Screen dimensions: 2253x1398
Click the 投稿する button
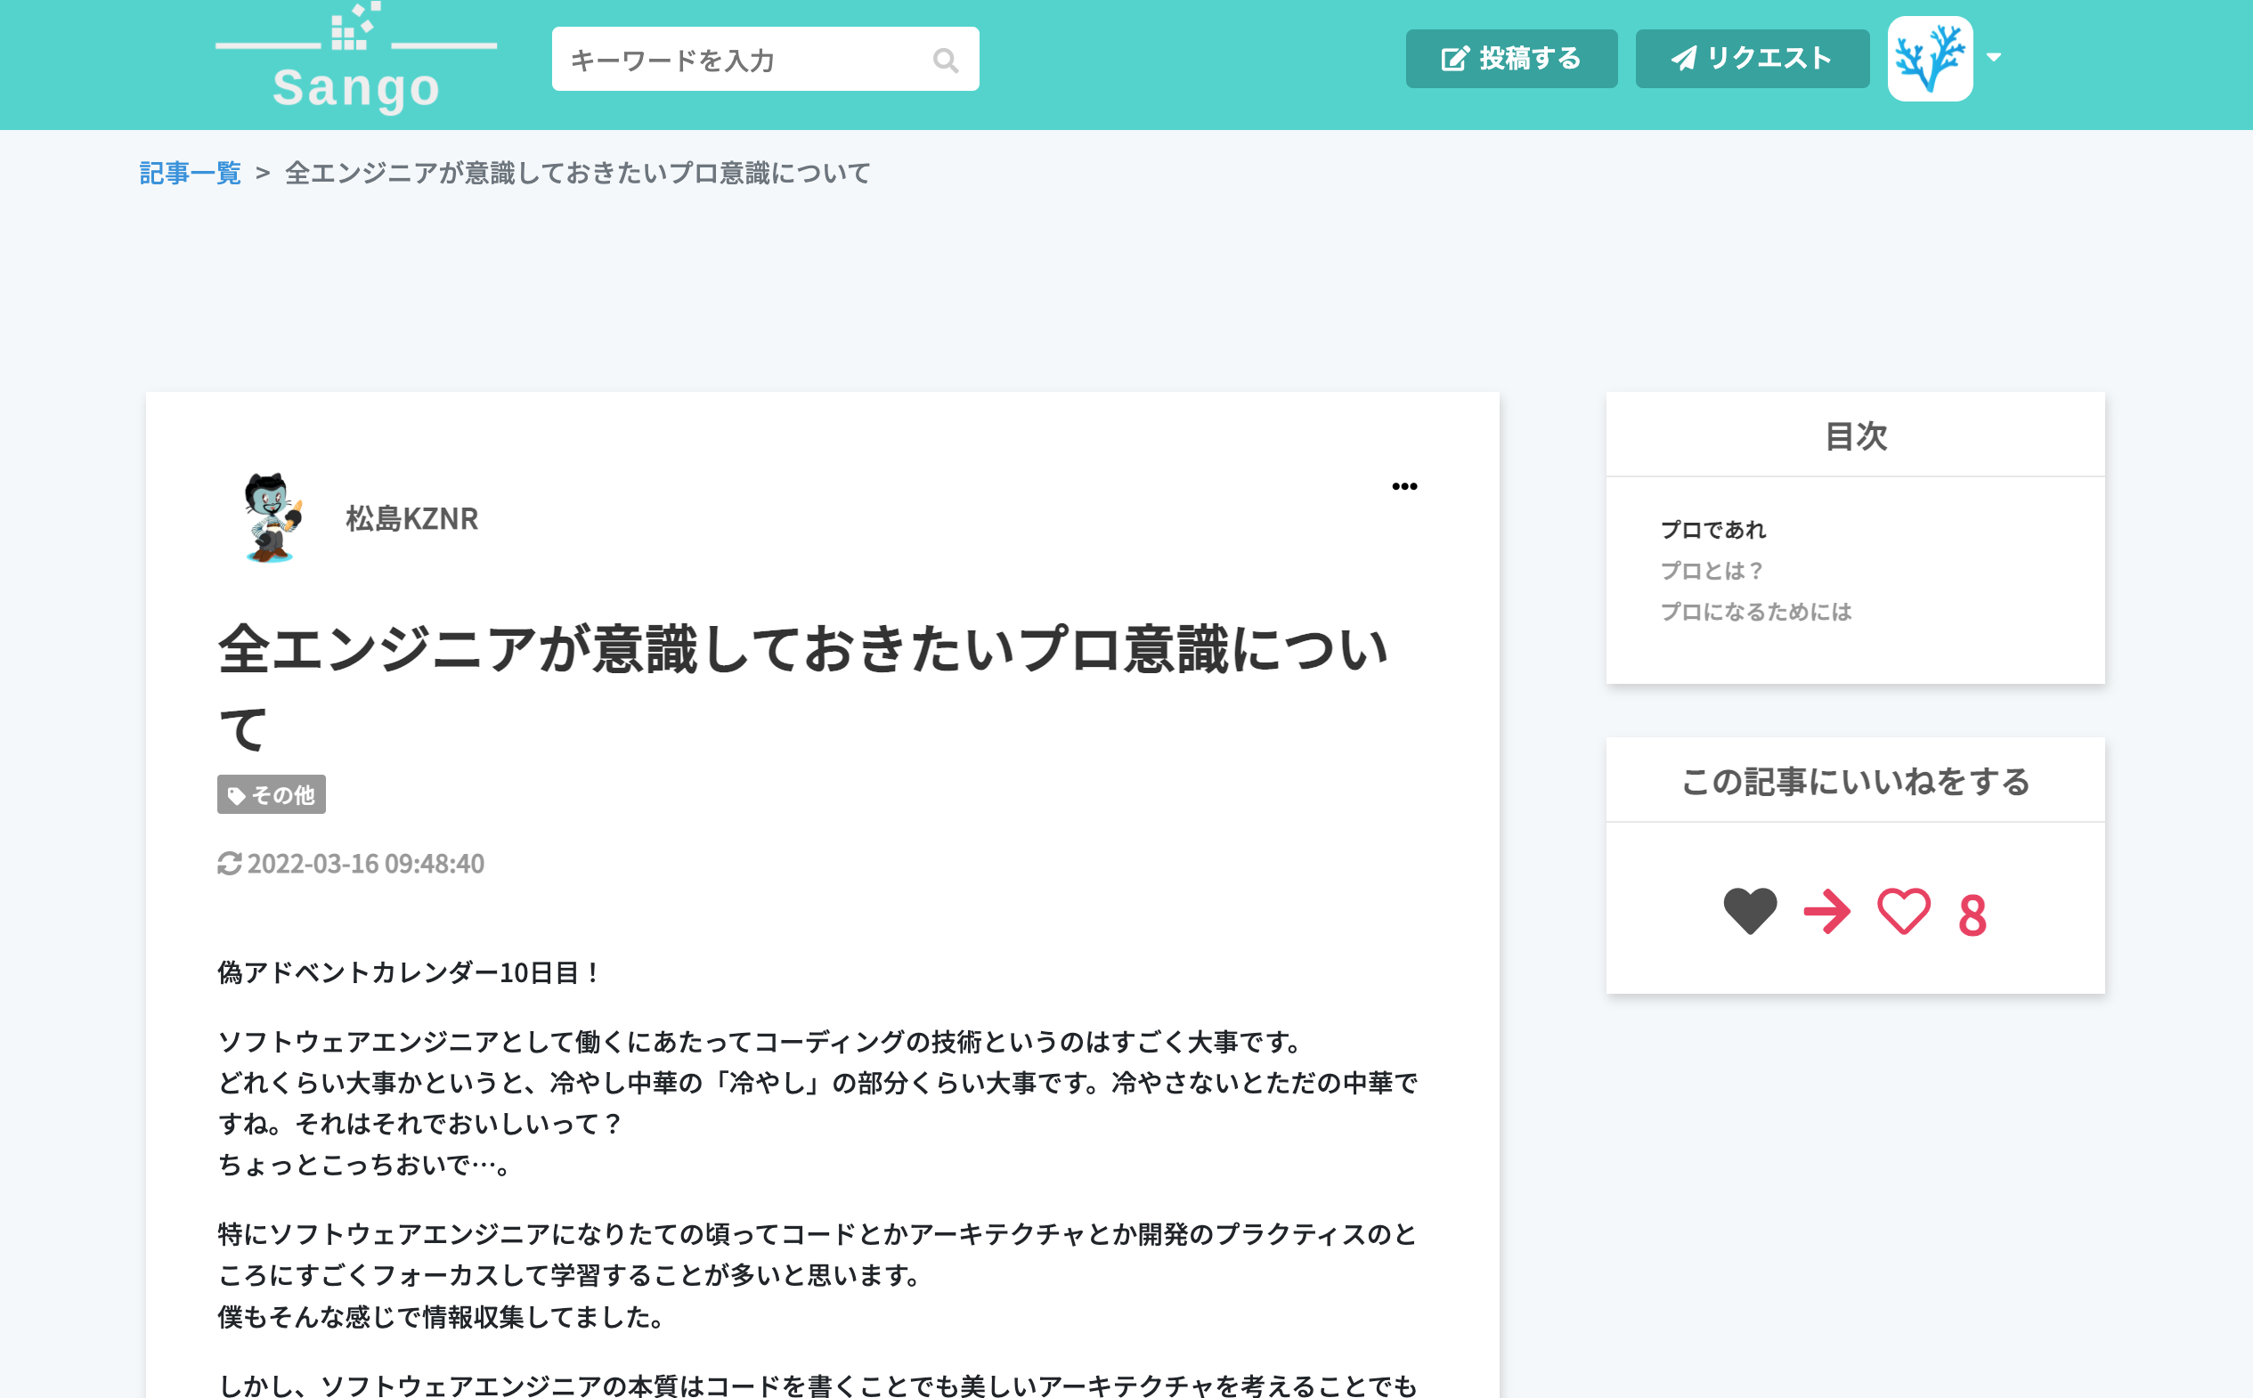pos(1511,58)
